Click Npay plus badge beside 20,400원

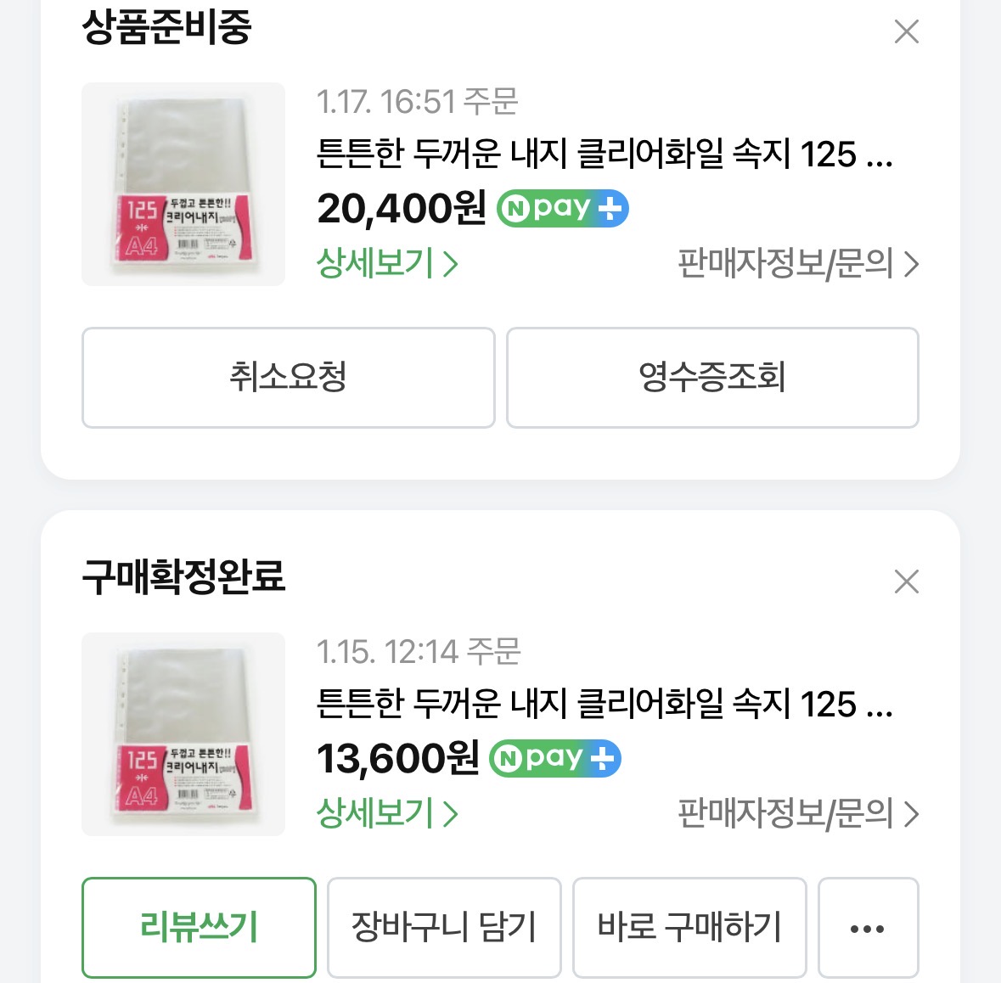pyautogui.click(x=562, y=209)
